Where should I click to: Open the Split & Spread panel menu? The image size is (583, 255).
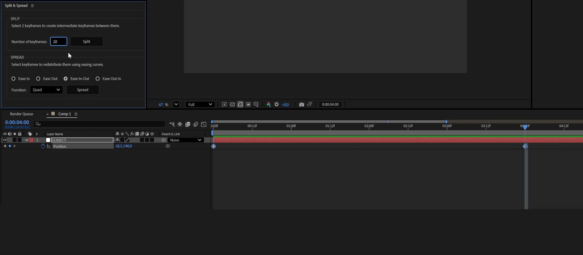click(32, 6)
